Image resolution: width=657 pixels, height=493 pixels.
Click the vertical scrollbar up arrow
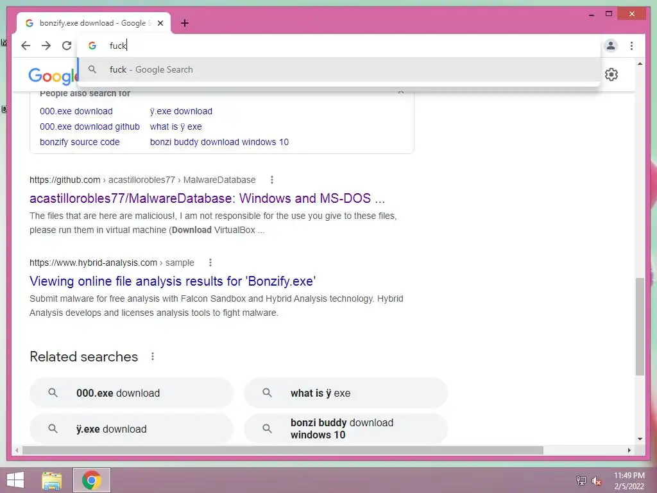pyautogui.click(x=640, y=64)
